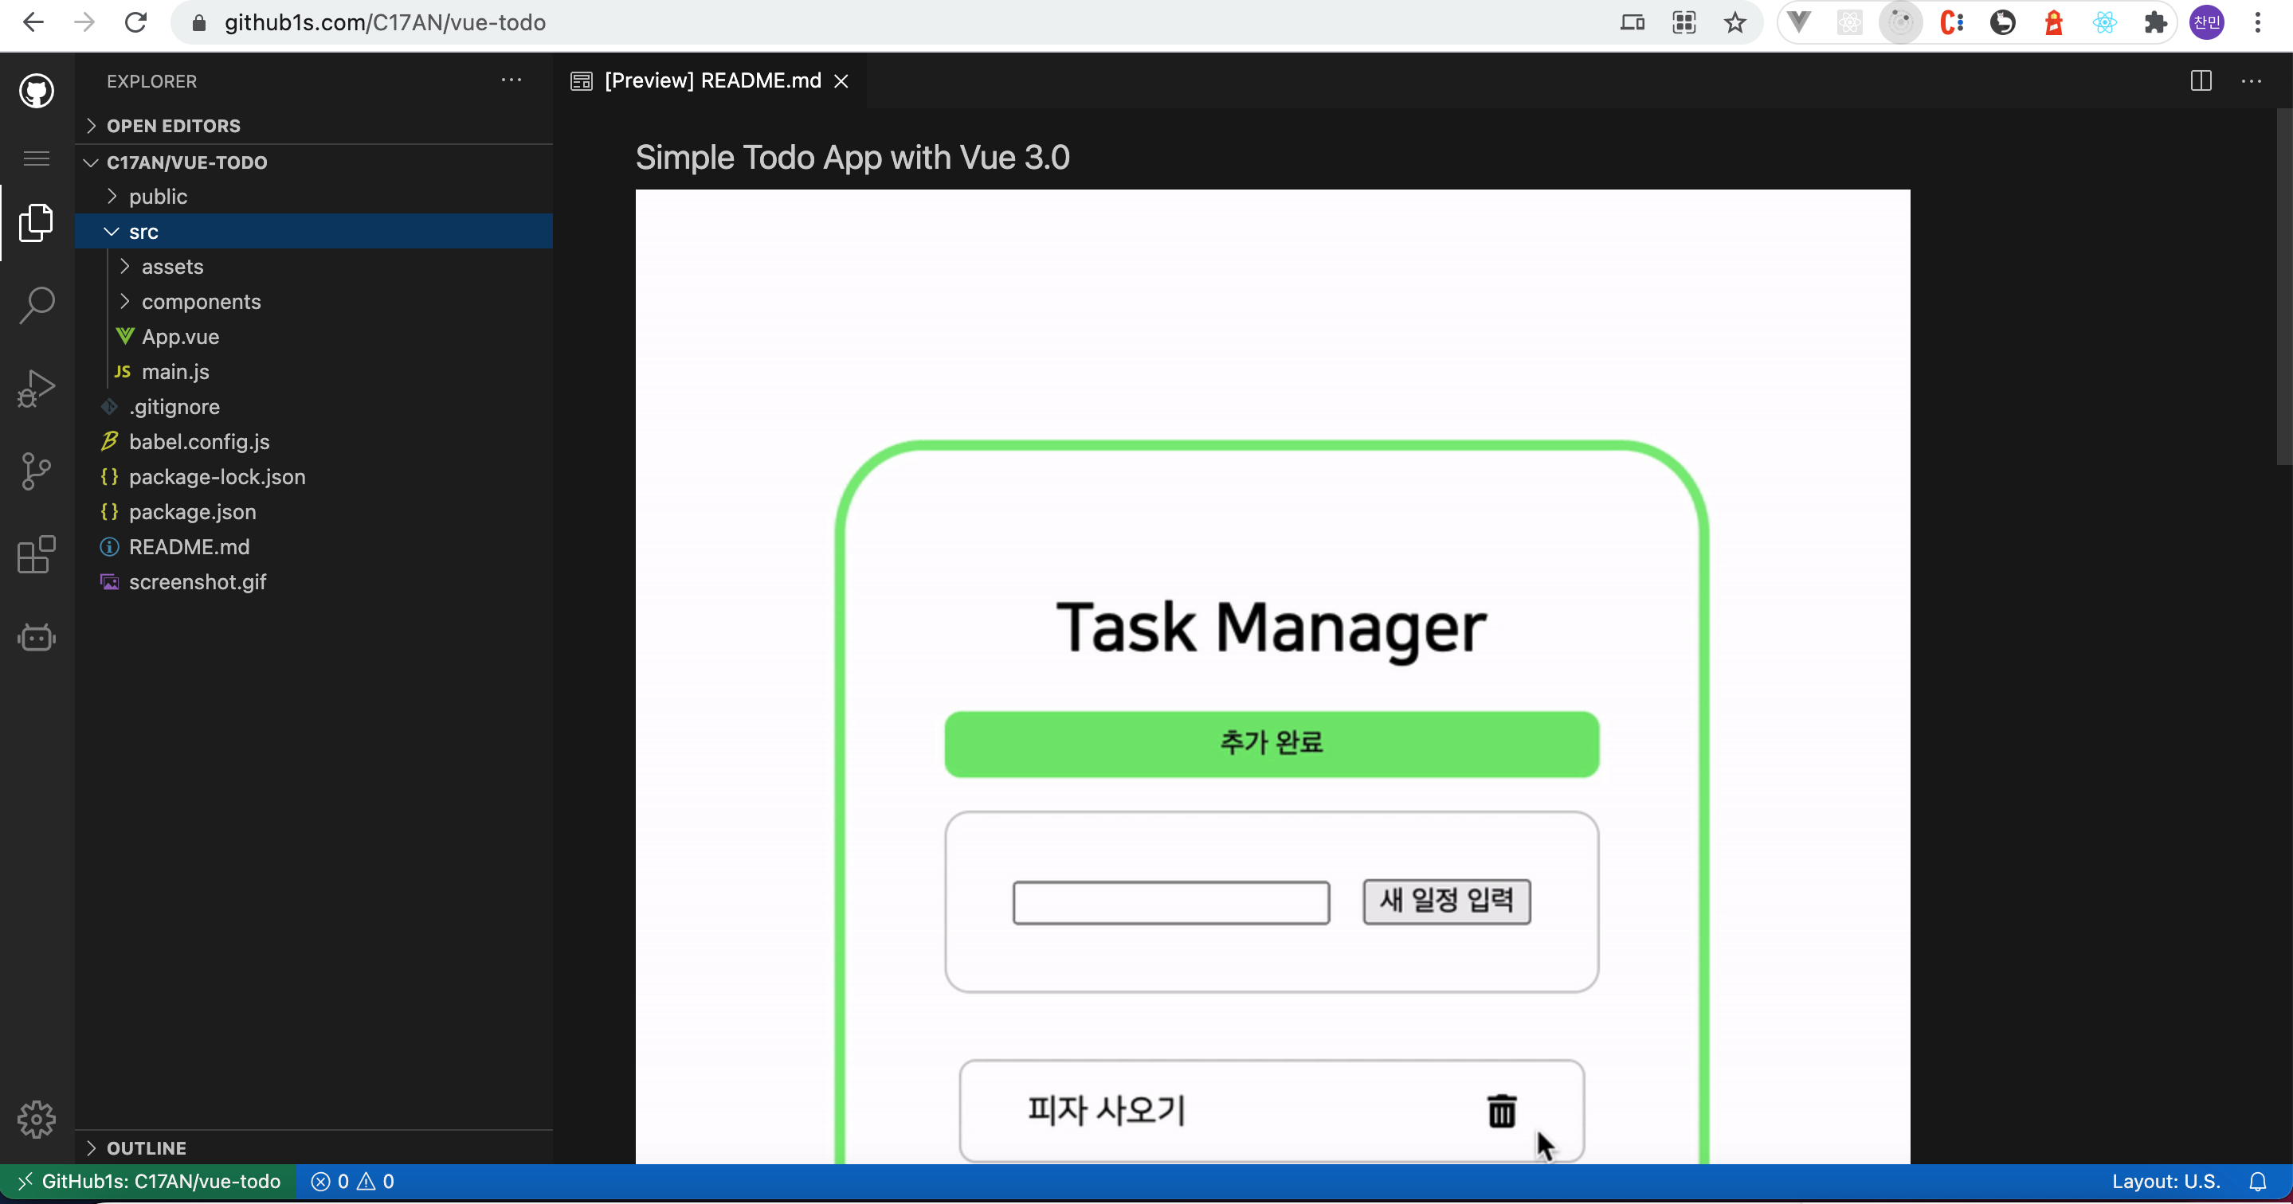Click the split editor right icon
The height and width of the screenshot is (1204, 2293).
pos(2201,81)
